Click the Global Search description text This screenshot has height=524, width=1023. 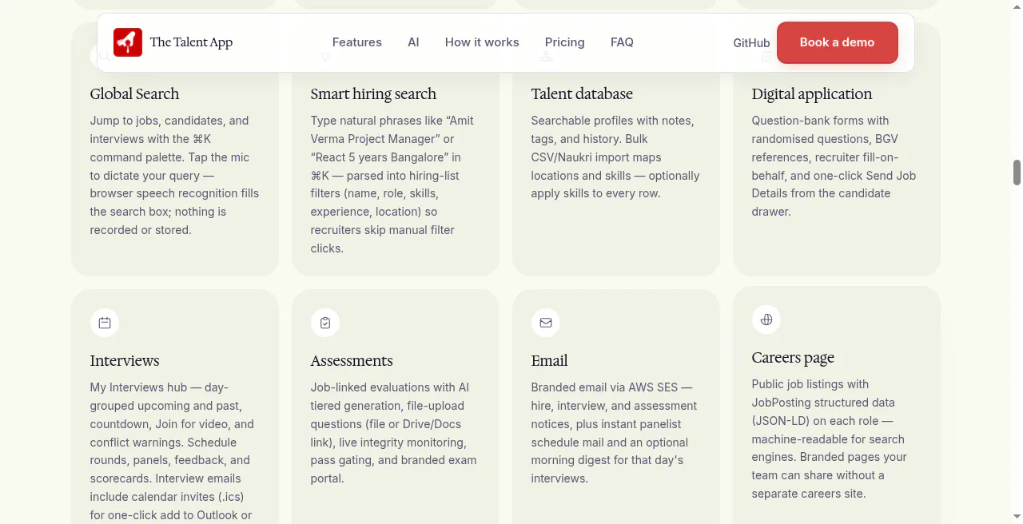(175, 176)
